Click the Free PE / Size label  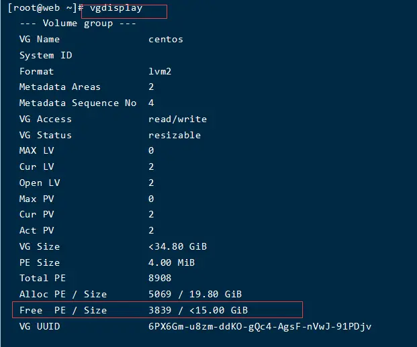[x=63, y=310]
